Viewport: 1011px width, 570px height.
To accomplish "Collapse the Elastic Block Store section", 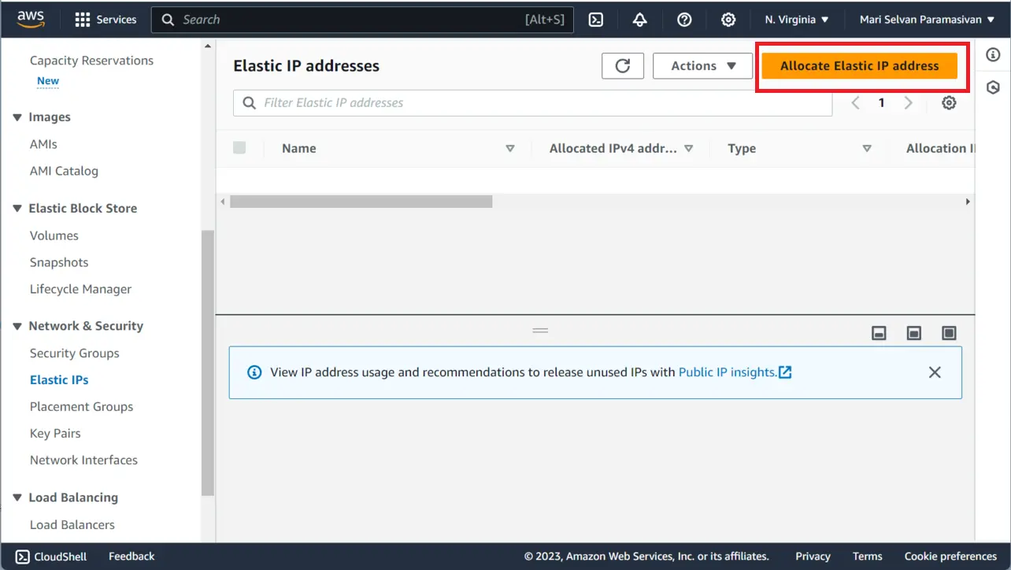I will click(17, 209).
